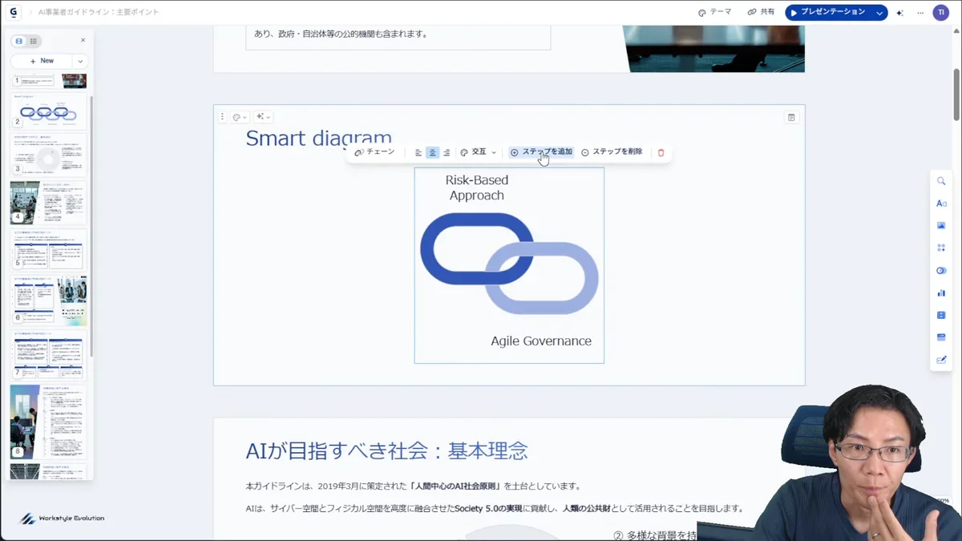Close the slide sidebar panel
This screenshot has height=541, width=962.
coord(83,40)
